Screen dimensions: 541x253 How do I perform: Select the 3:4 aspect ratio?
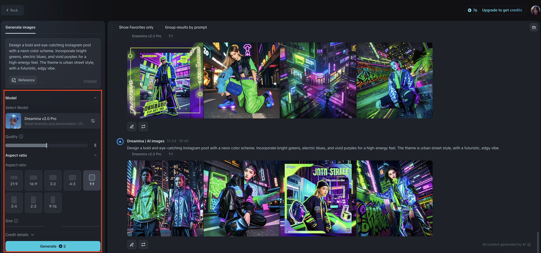coord(14,203)
